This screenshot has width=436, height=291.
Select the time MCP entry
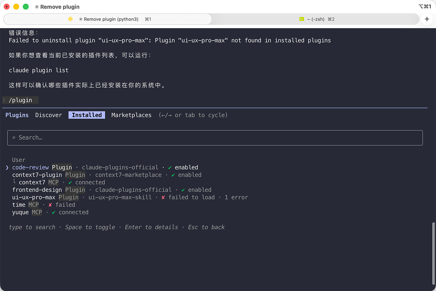pyautogui.click(x=44, y=205)
